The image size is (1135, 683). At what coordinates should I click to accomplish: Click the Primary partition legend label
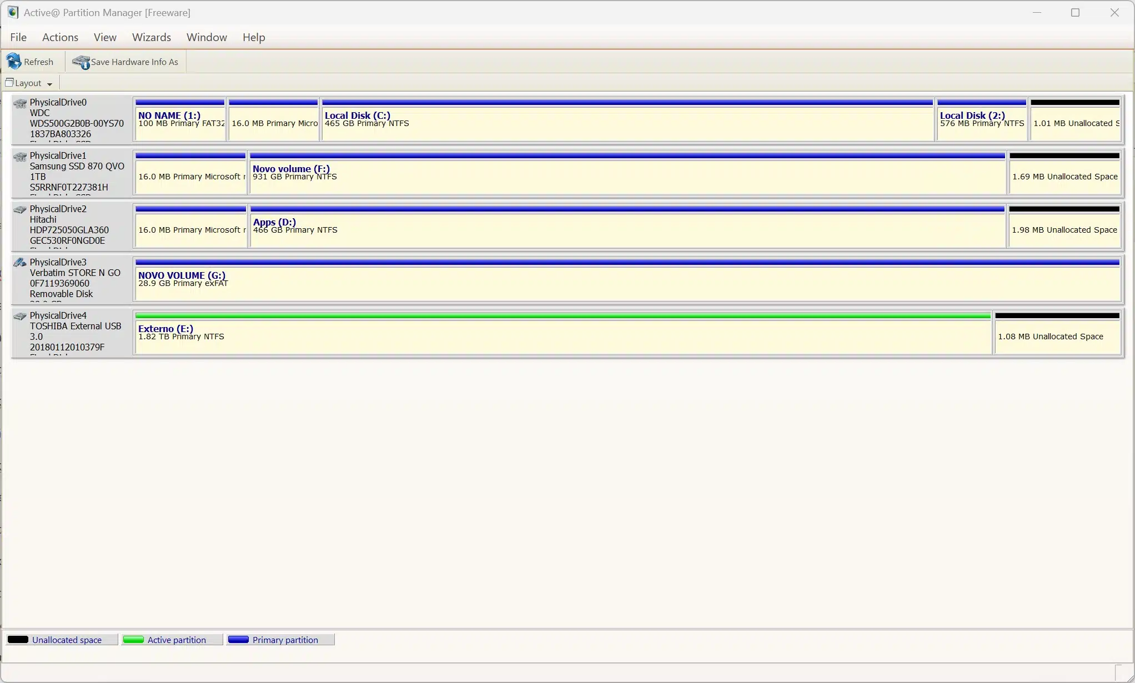point(285,640)
